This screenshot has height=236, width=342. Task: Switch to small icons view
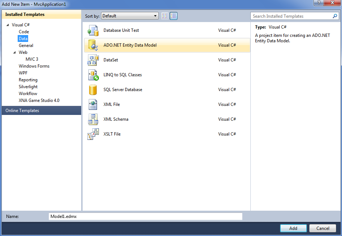point(165,16)
